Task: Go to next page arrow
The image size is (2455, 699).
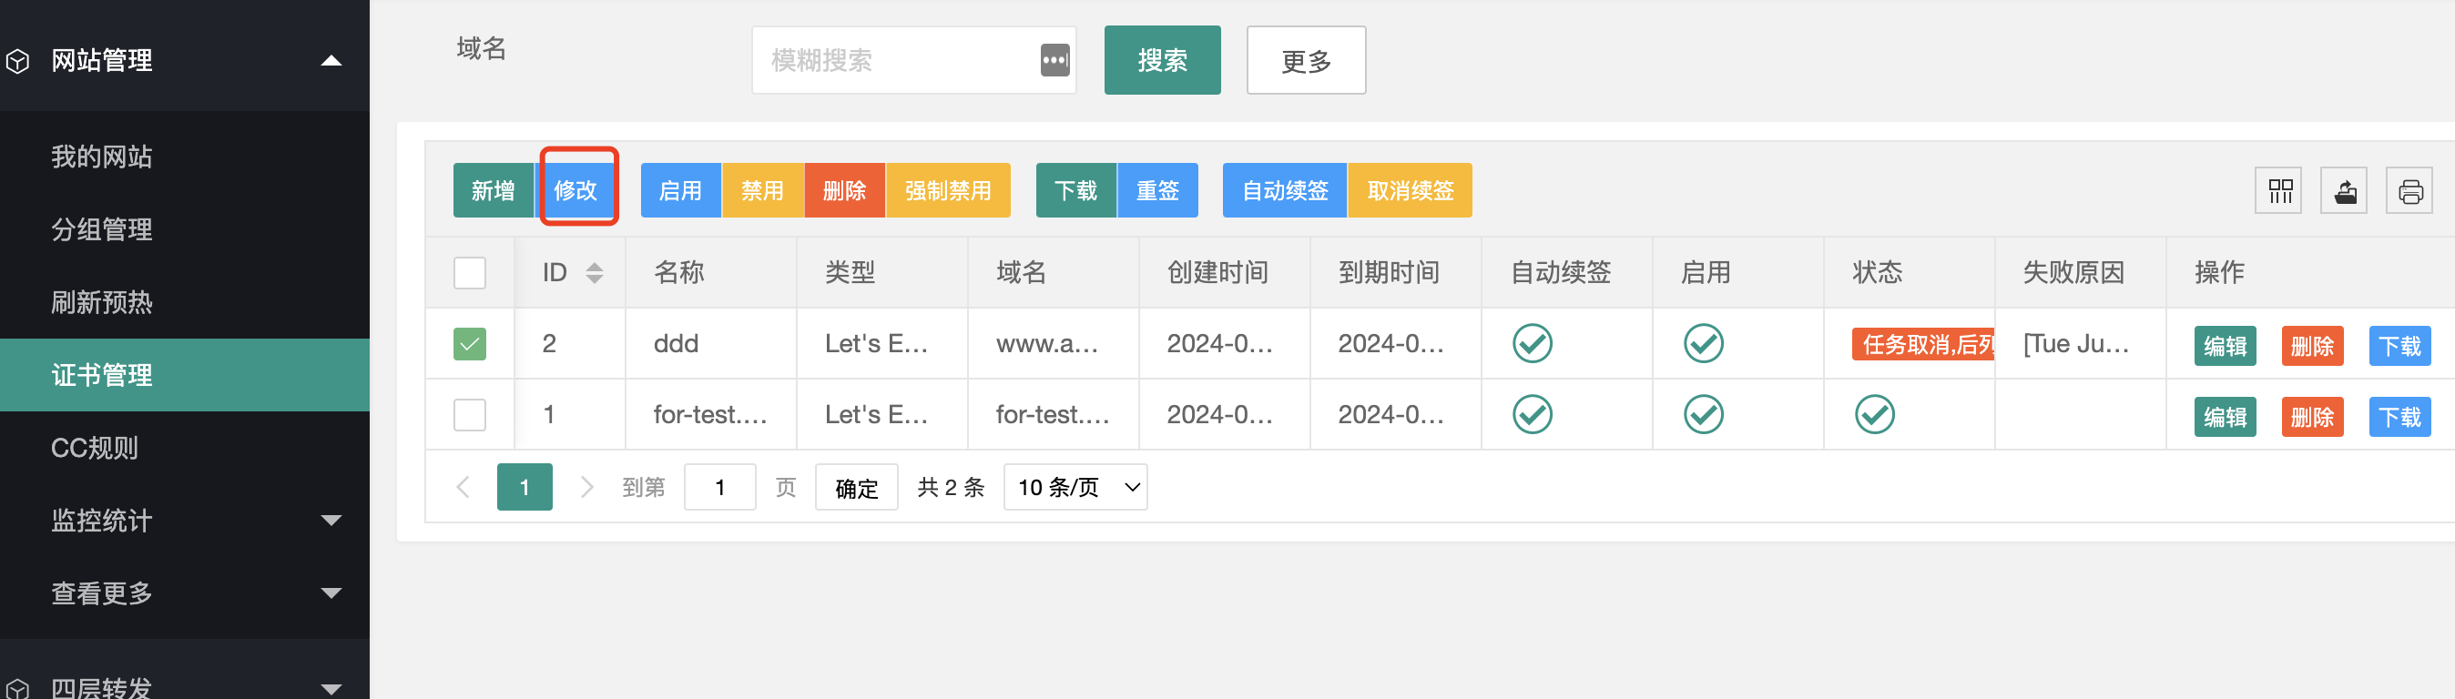Action: (587, 488)
